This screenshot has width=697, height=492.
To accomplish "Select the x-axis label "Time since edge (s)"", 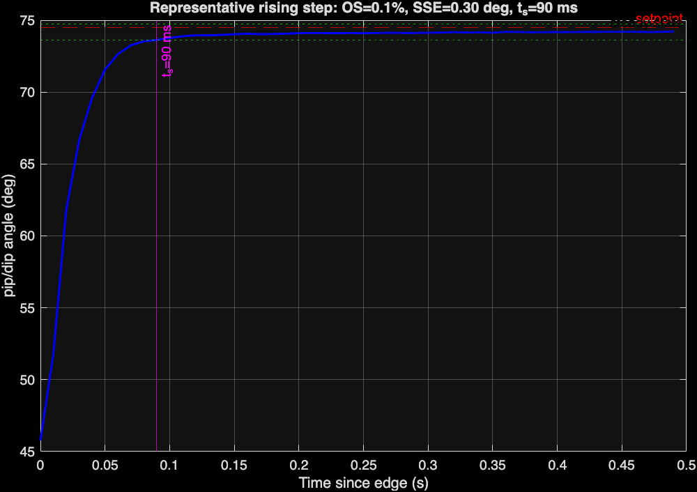I will (x=363, y=483).
